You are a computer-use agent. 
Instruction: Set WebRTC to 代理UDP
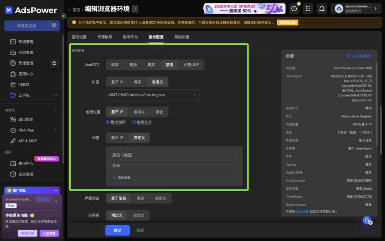point(191,65)
